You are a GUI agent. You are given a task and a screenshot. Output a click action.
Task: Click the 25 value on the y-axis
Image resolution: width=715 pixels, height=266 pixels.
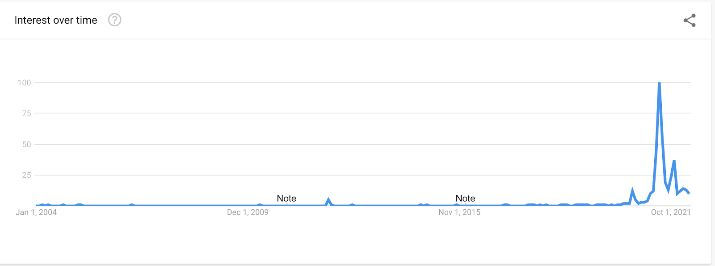coord(26,175)
